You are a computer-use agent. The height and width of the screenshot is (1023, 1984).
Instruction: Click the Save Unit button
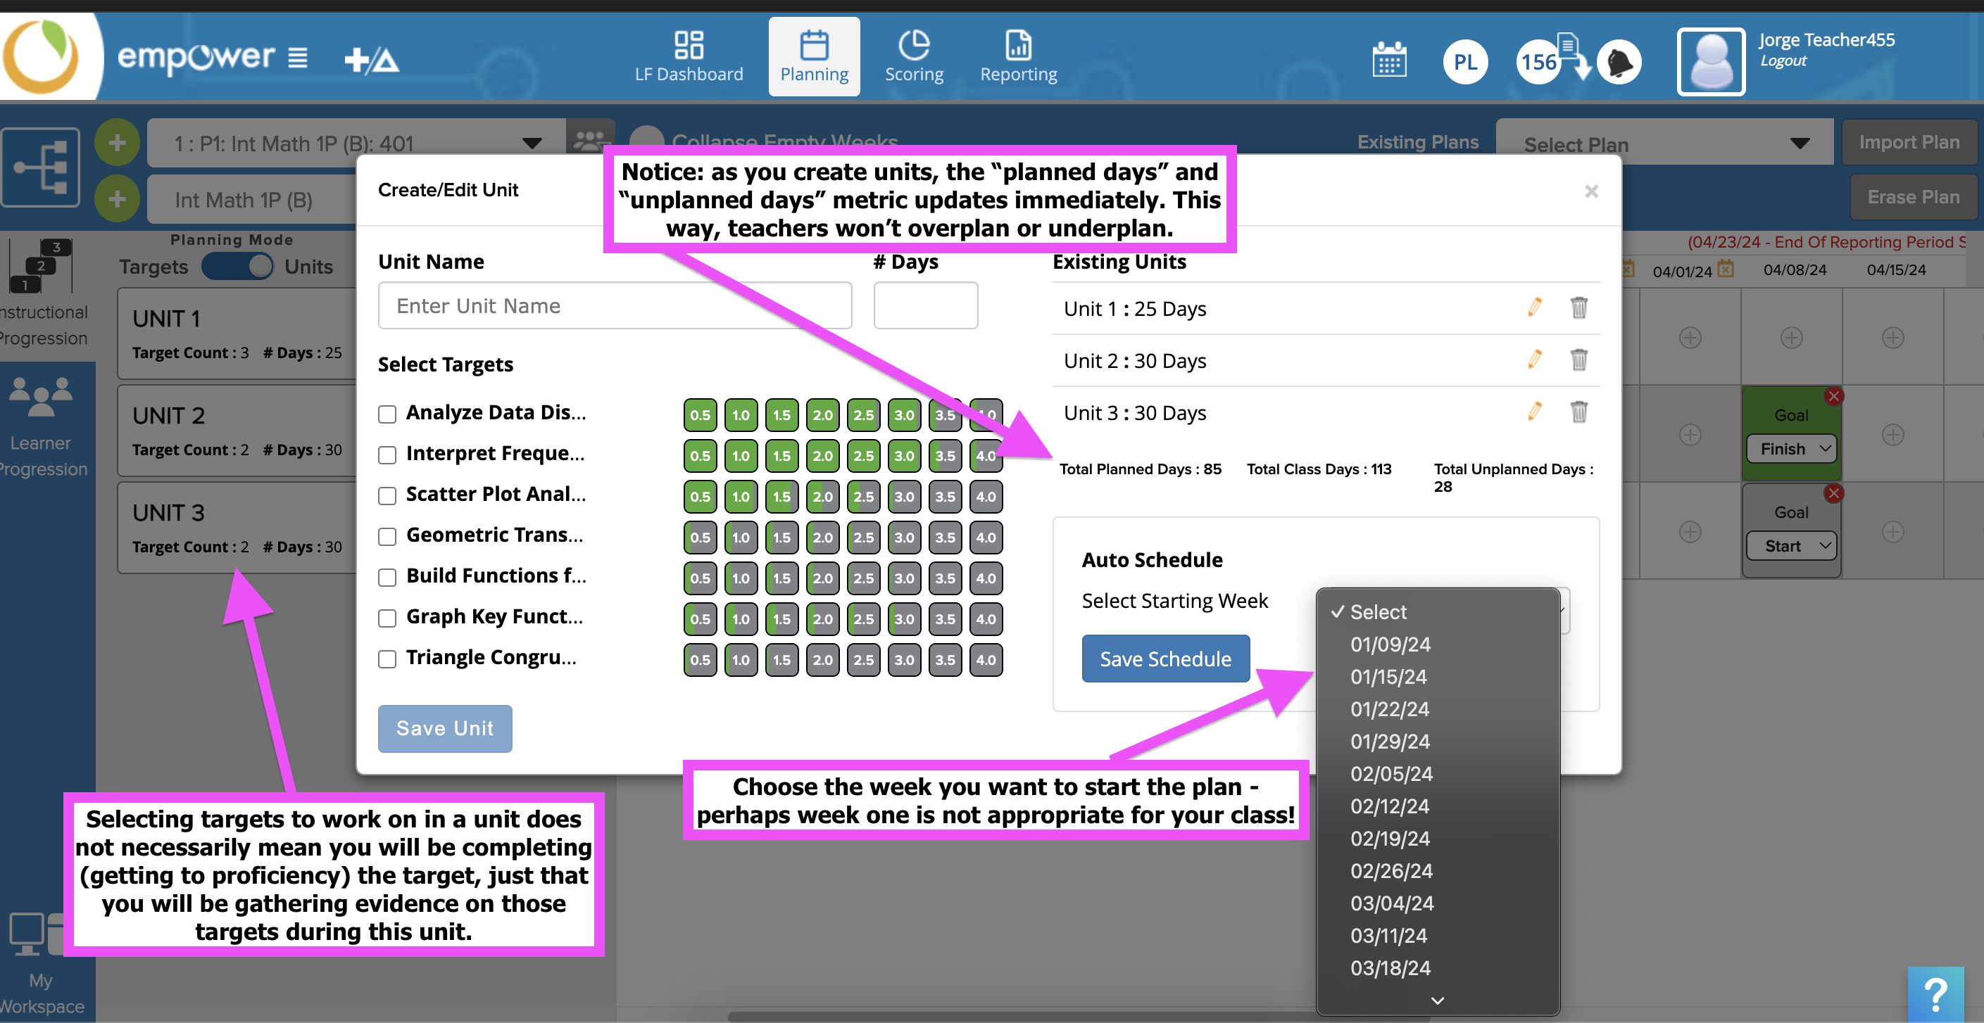(444, 728)
